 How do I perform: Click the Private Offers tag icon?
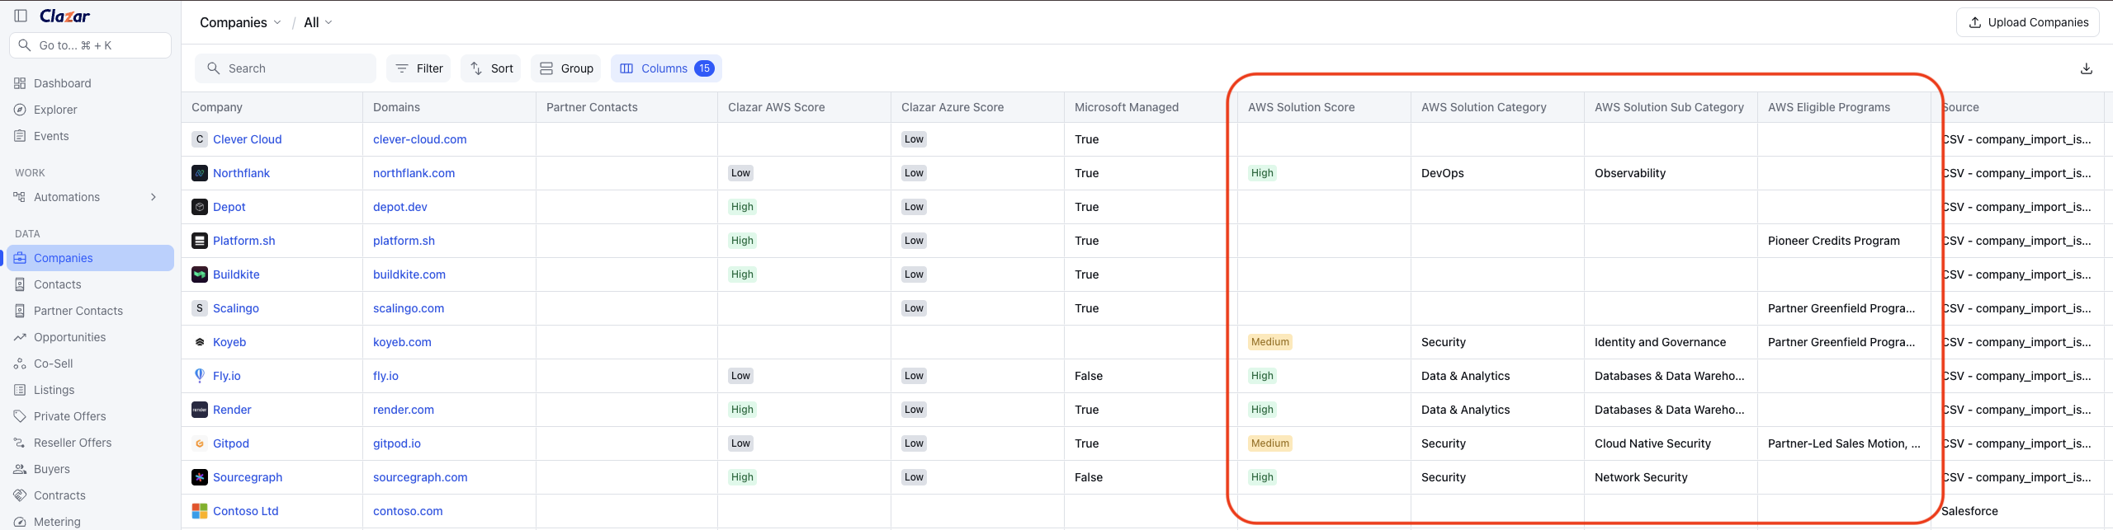(21, 416)
